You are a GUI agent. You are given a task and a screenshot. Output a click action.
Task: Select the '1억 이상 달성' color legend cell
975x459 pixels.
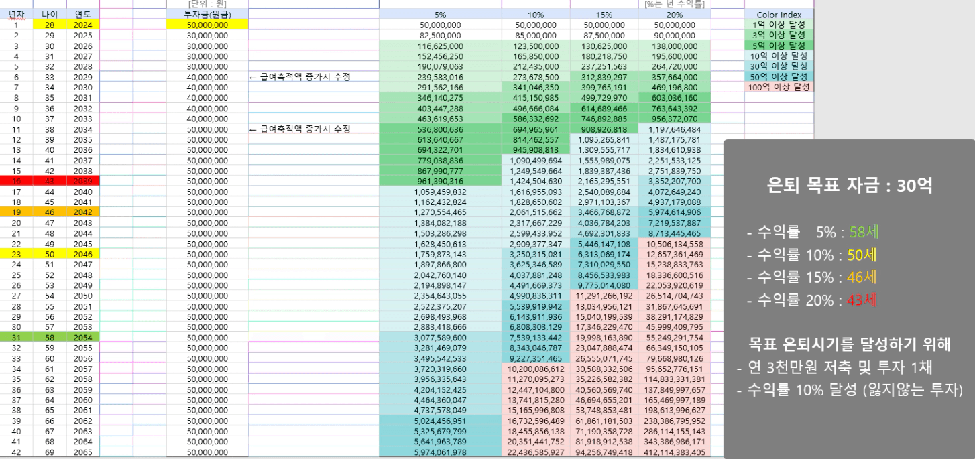point(779,25)
